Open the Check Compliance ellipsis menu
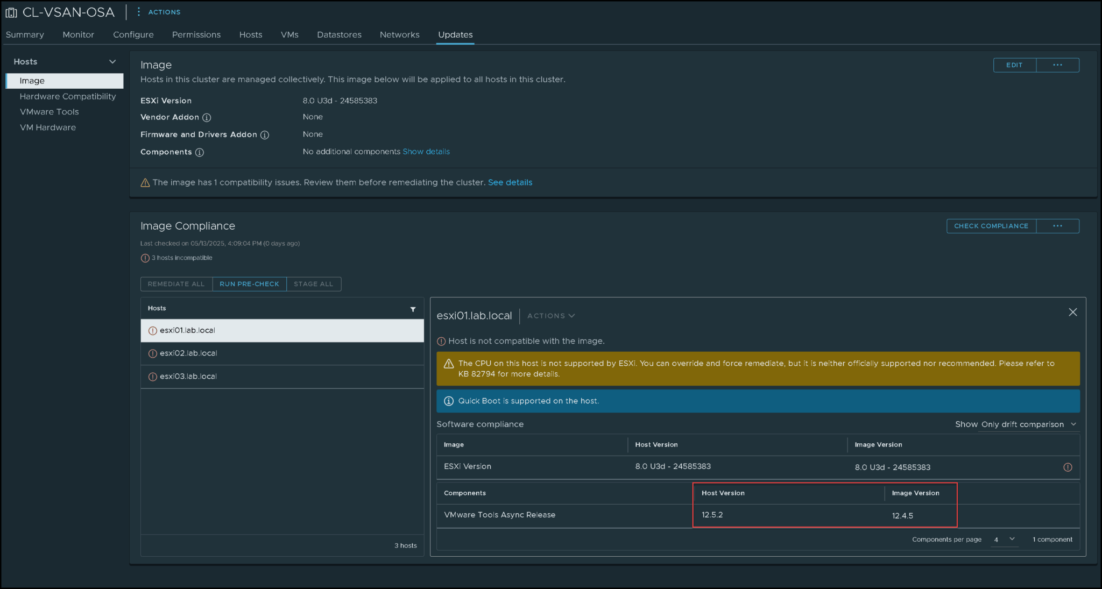The height and width of the screenshot is (589, 1102). point(1057,226)
